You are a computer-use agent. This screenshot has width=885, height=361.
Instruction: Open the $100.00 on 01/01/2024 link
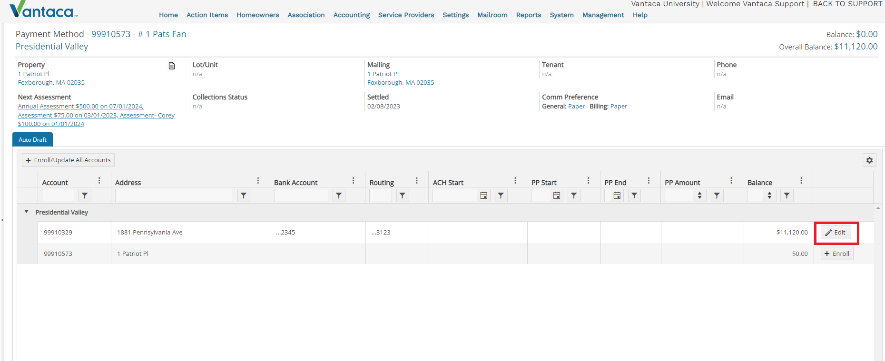point(51,124)
